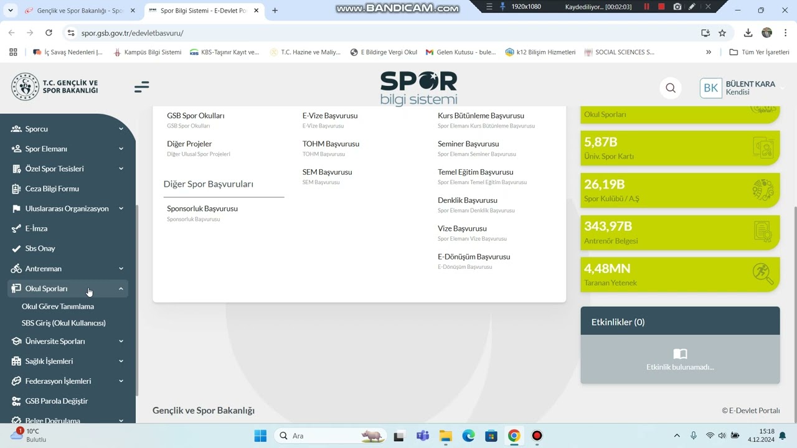This screenshot has width=797, height=448.
Task: Click the Spor Kulübü / A.Ş card icon
Action: (x=763, y=190)
